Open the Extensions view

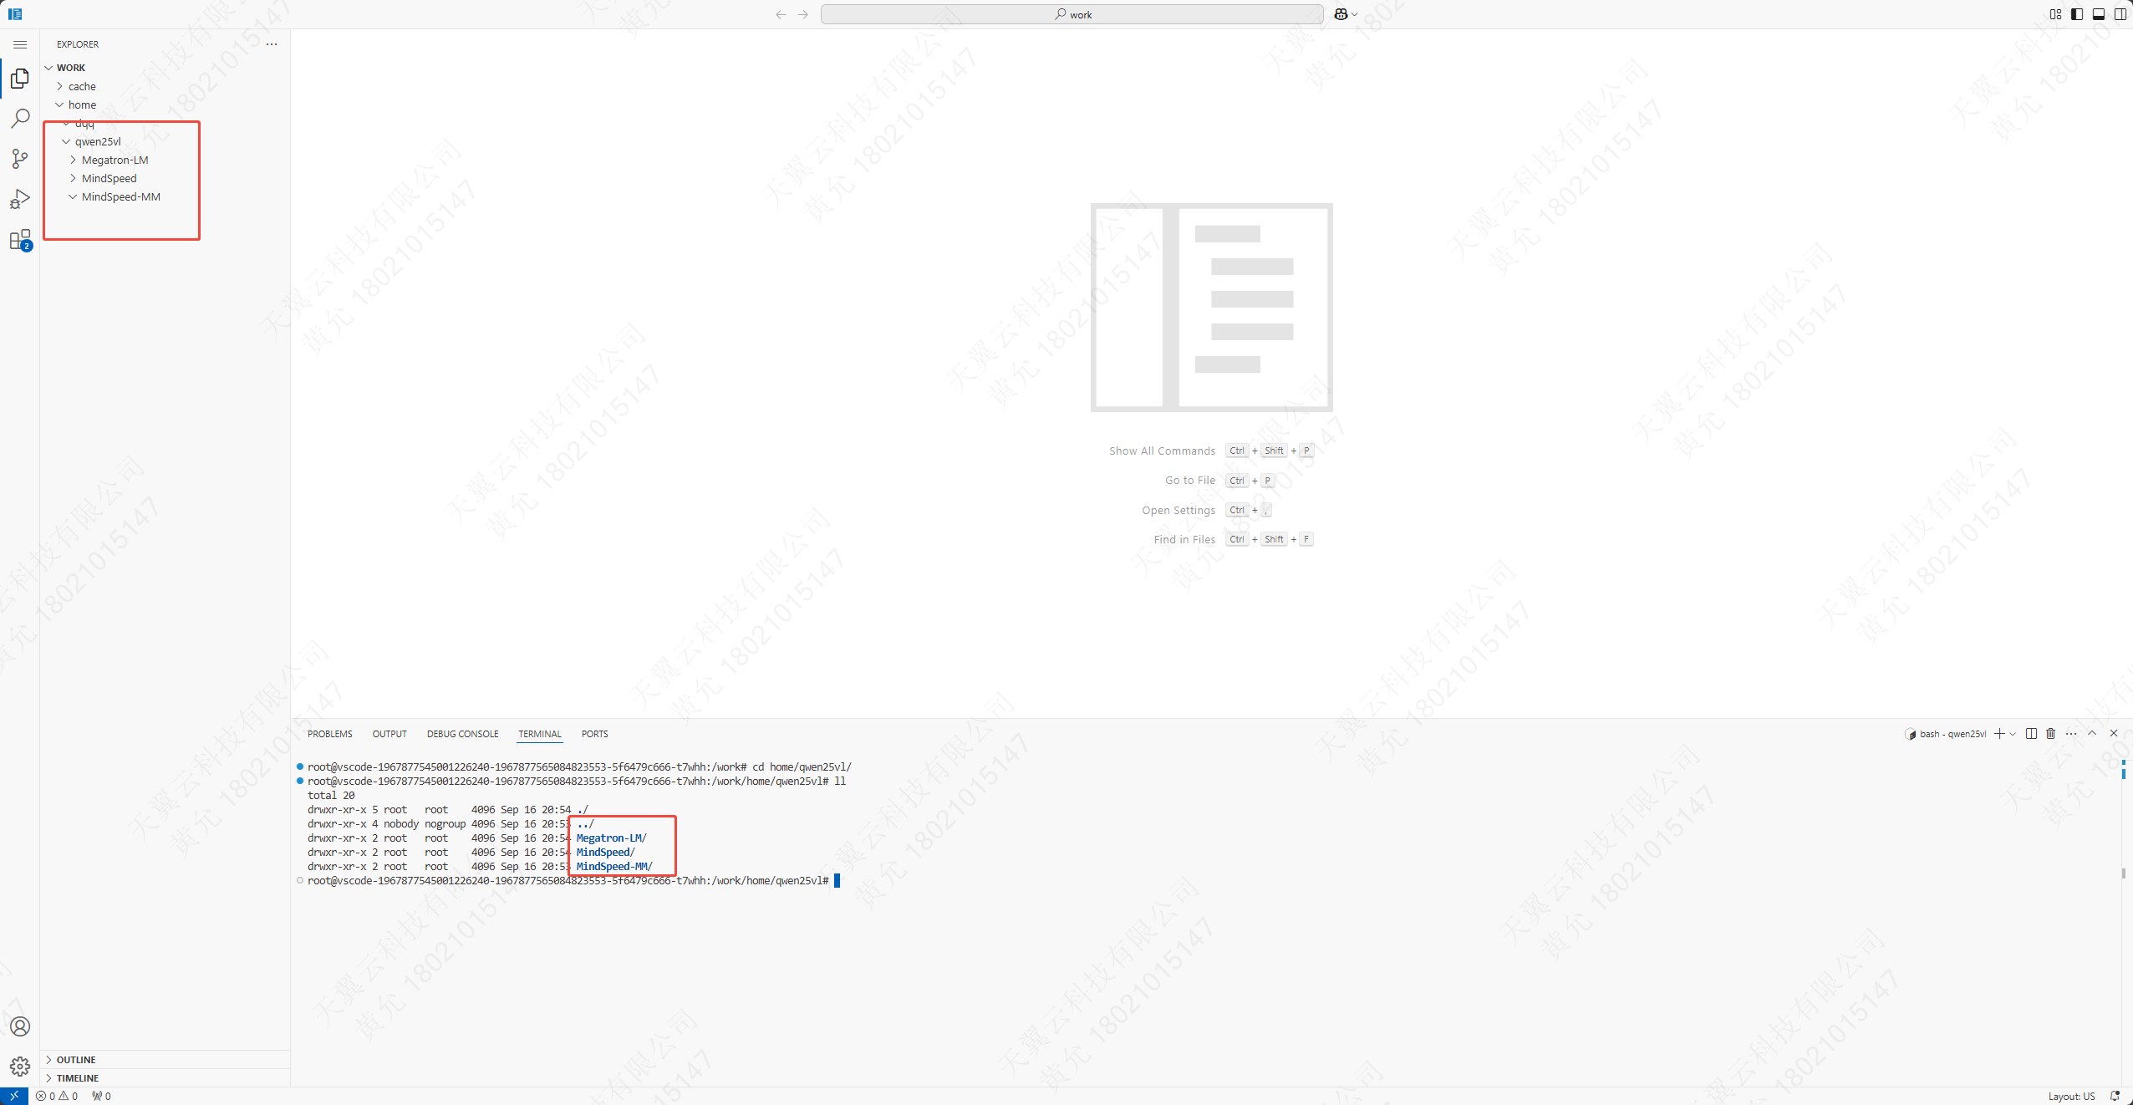click(20, 240)
